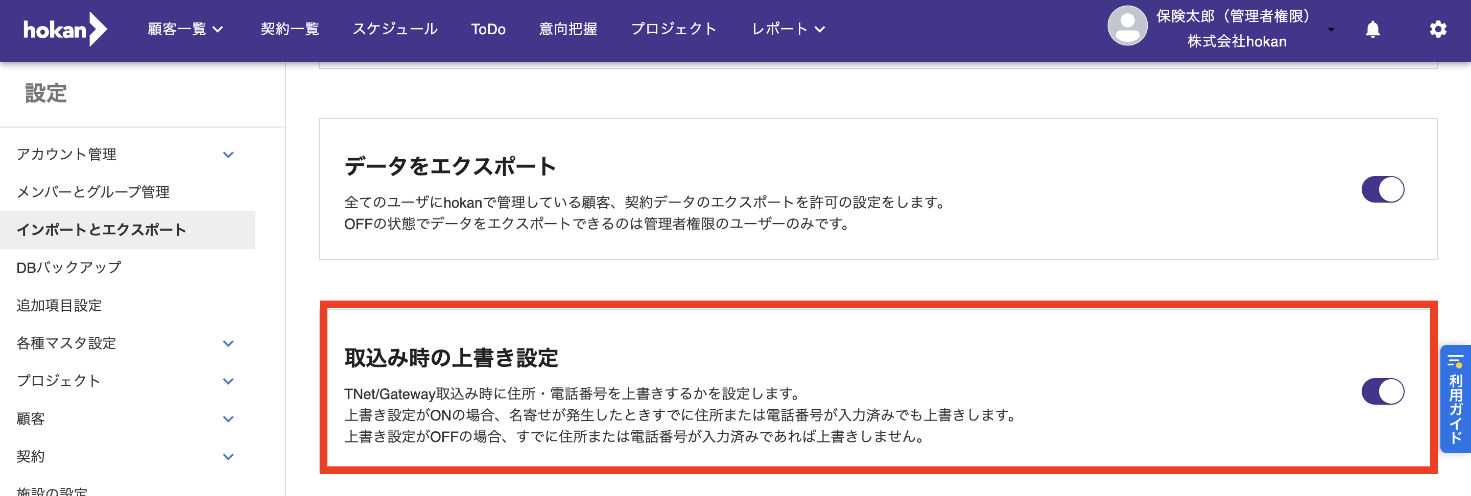
Task: Expand 各種マスタ設定 in sidebar
Action: point(228,343)
